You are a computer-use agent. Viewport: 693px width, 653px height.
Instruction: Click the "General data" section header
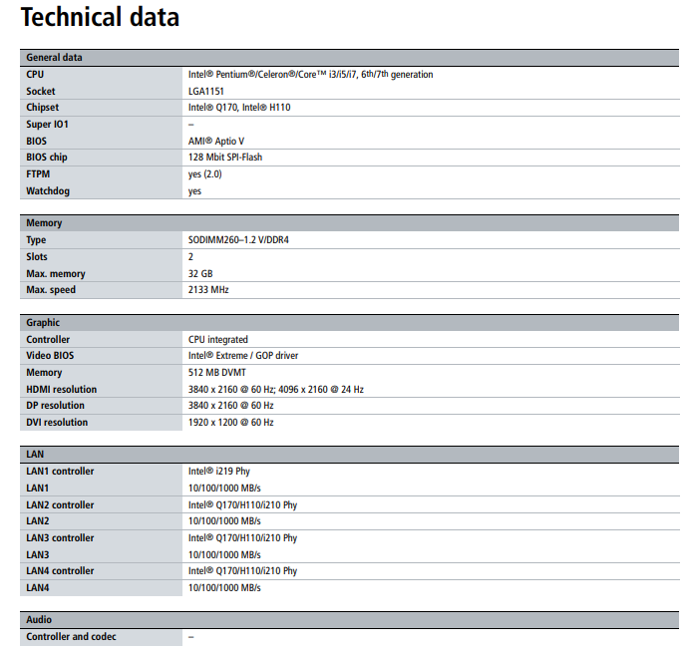click(x=54, y=58)
